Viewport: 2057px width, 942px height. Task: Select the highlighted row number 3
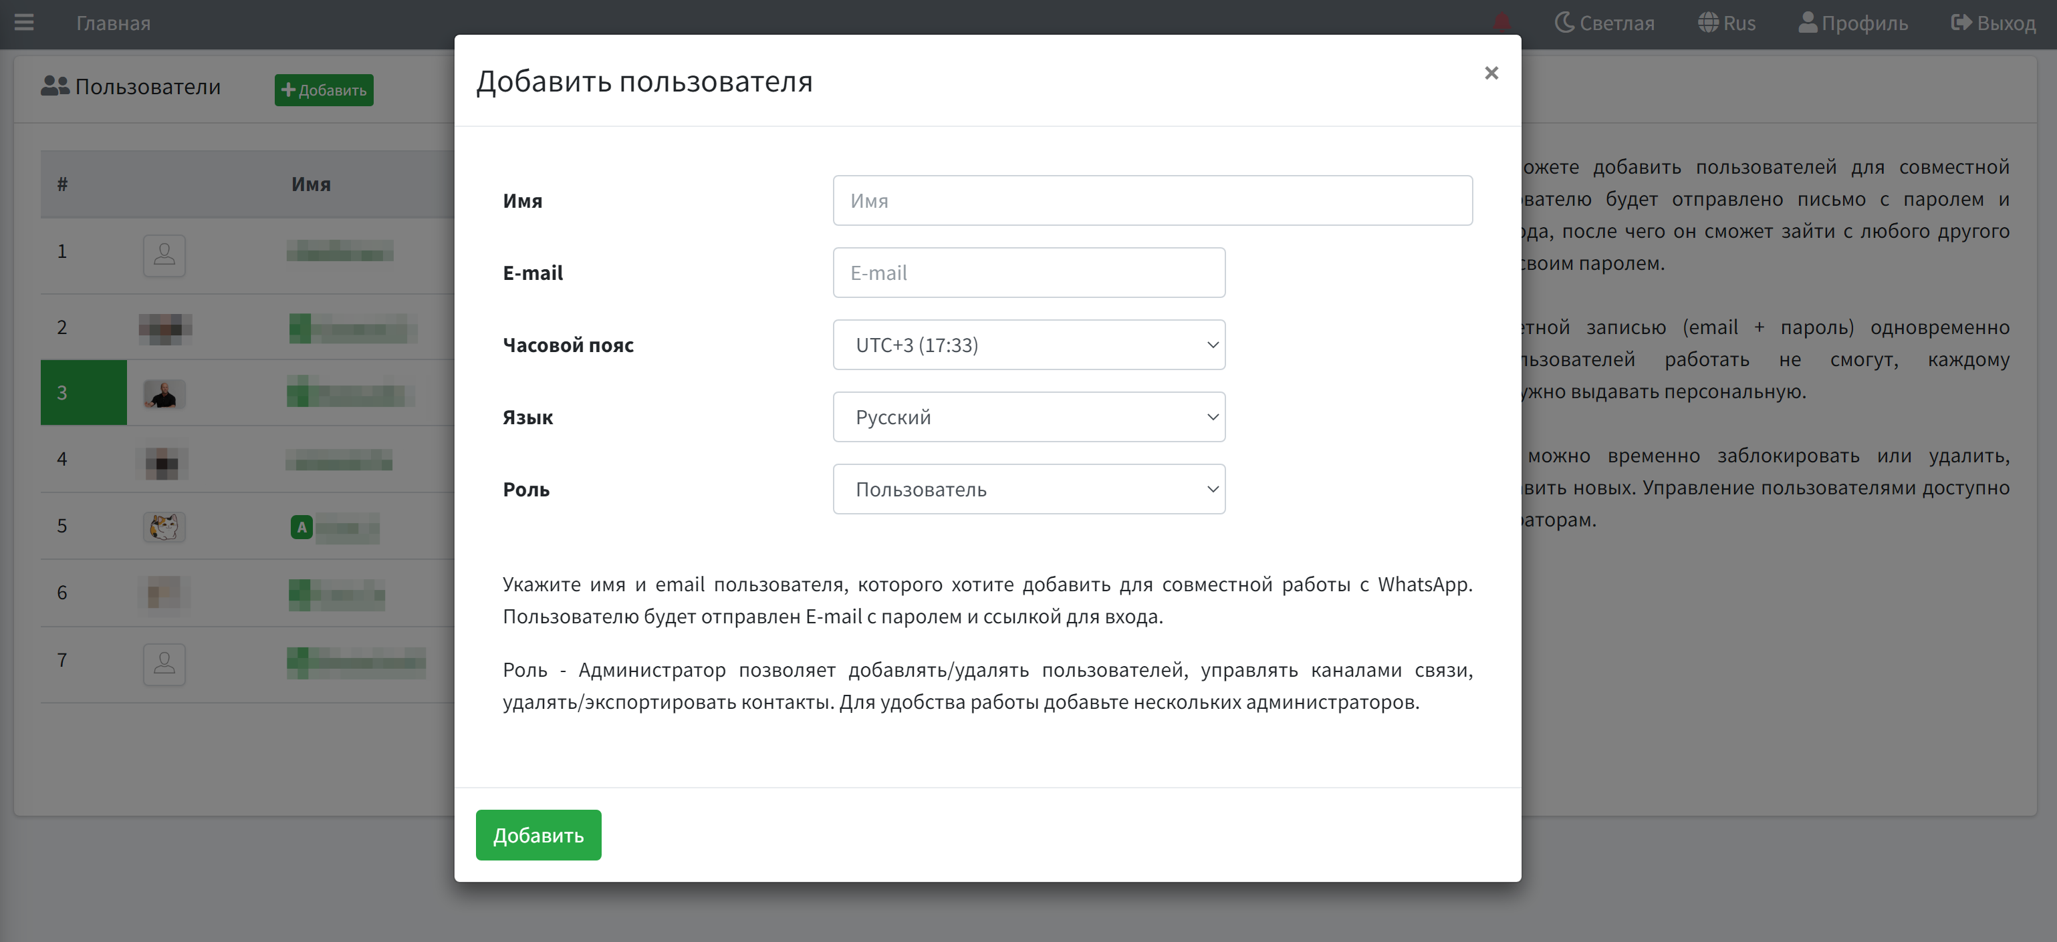coord(83,392)
